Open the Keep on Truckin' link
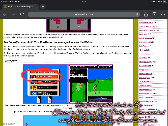This screenshot has width=168, height=126. tap(146, 74)
